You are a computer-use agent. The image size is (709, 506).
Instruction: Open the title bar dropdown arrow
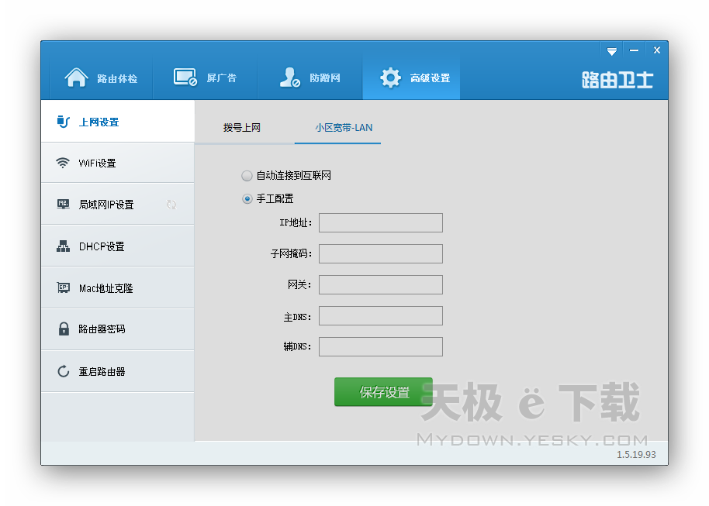tap(612, 50)
